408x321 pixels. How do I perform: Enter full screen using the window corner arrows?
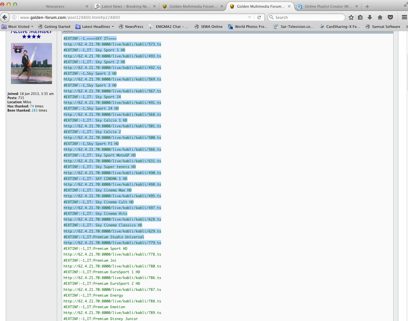click(x=405, y=4)
